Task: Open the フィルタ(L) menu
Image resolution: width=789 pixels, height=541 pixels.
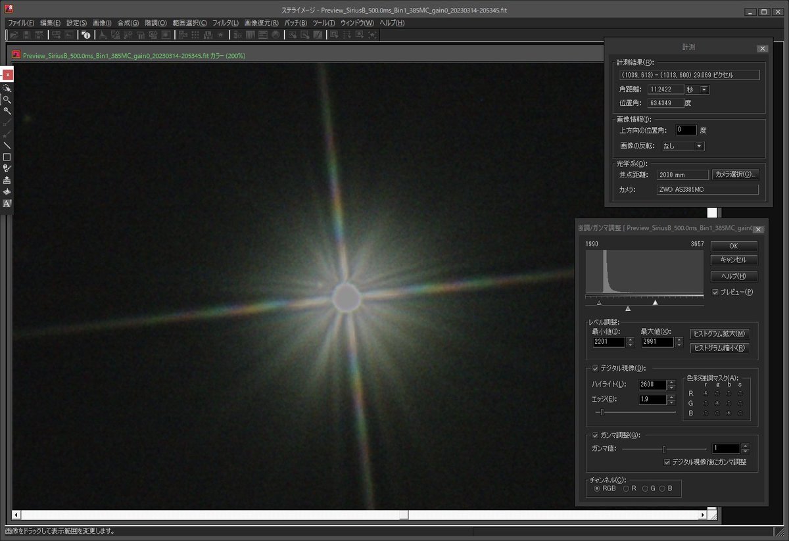Action: pos(226,23)
